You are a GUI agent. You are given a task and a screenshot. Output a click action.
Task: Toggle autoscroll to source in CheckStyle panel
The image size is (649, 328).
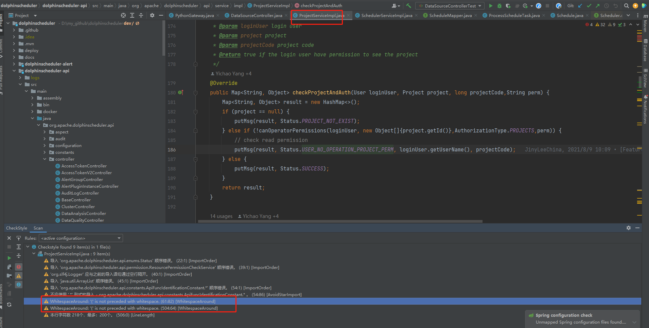[x=19, y=238]
